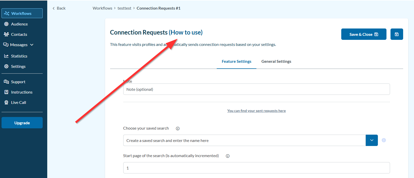Click the globe icon beside saved search
Viewport: 414px width, 178px height.
(384, 140)
